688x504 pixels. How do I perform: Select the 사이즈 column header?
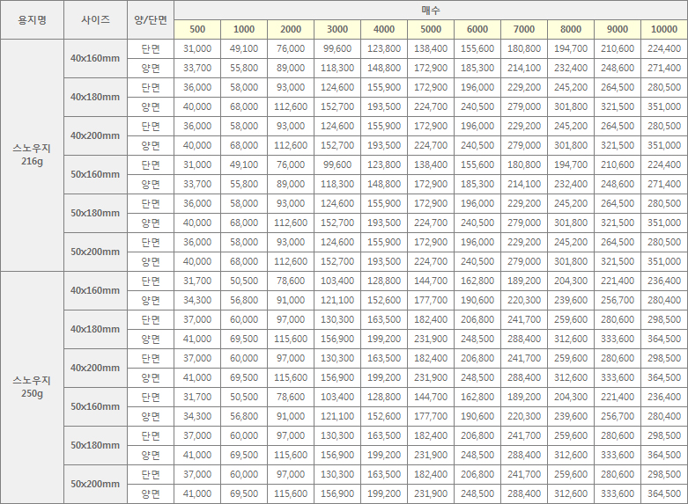[95, 19]
